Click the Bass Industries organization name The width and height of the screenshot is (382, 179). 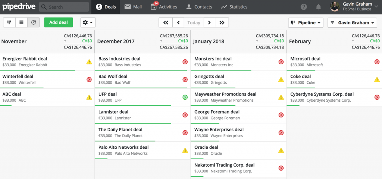[x=128, y=65]
